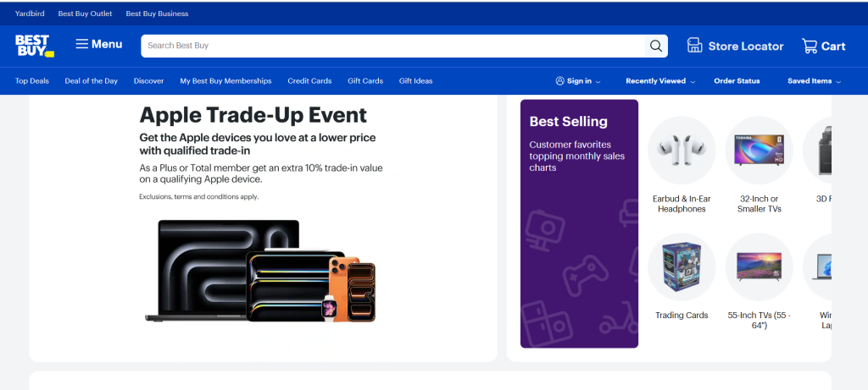868x390 pixels.
Task: Open the Yardbird link
Action: tap(30, 14)
